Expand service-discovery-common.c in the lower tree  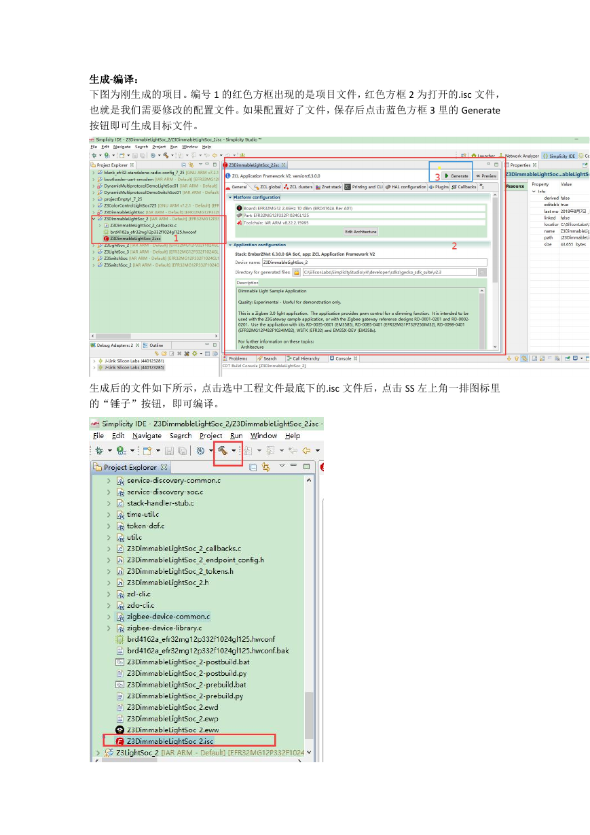pos(109,481)
